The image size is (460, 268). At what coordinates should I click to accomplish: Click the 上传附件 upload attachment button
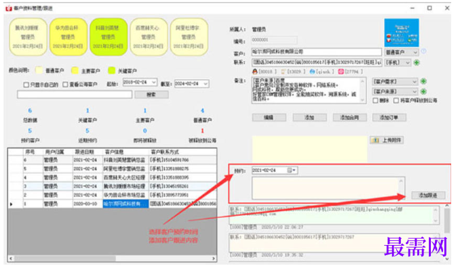click(387, 140)
